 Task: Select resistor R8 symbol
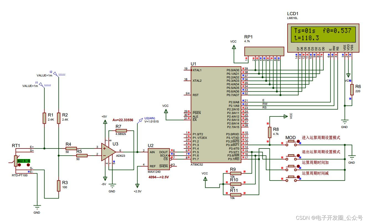270,132
